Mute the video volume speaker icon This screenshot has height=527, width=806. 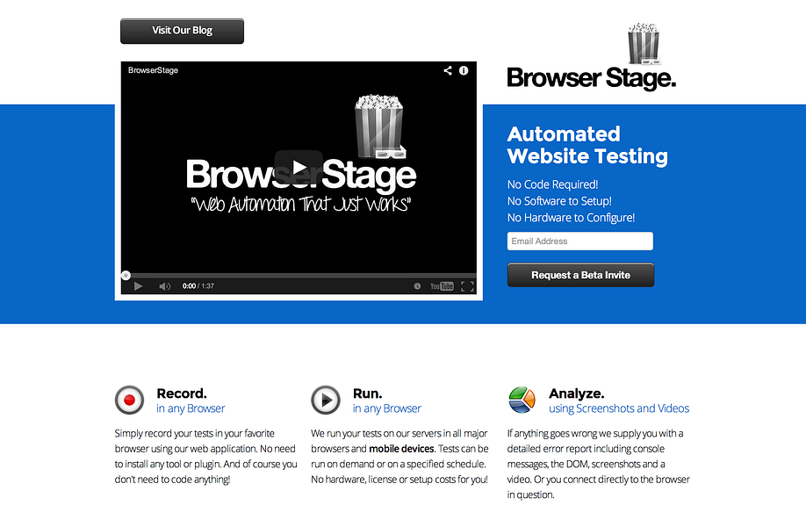pyautogui.click(x=164, y=286)
